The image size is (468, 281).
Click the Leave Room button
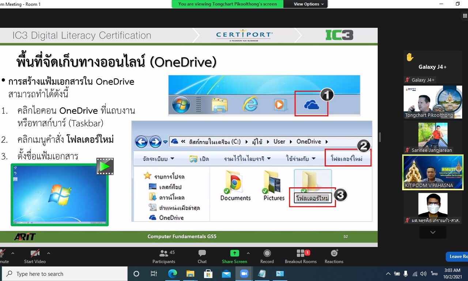tap(457, 256)
